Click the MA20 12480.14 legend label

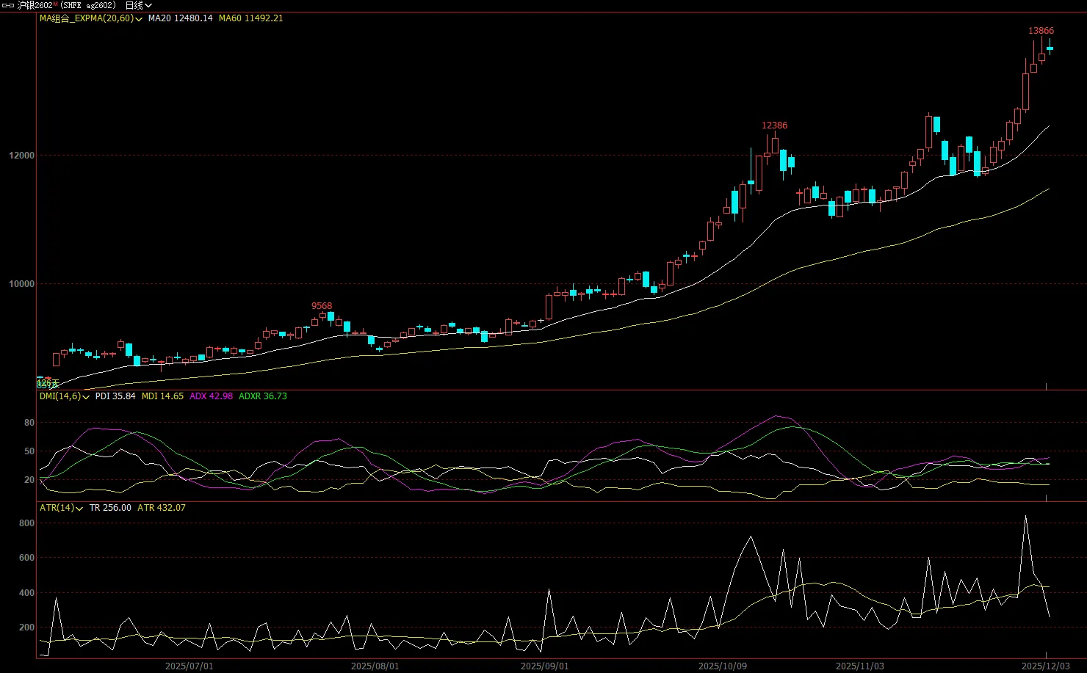[180, 18]
